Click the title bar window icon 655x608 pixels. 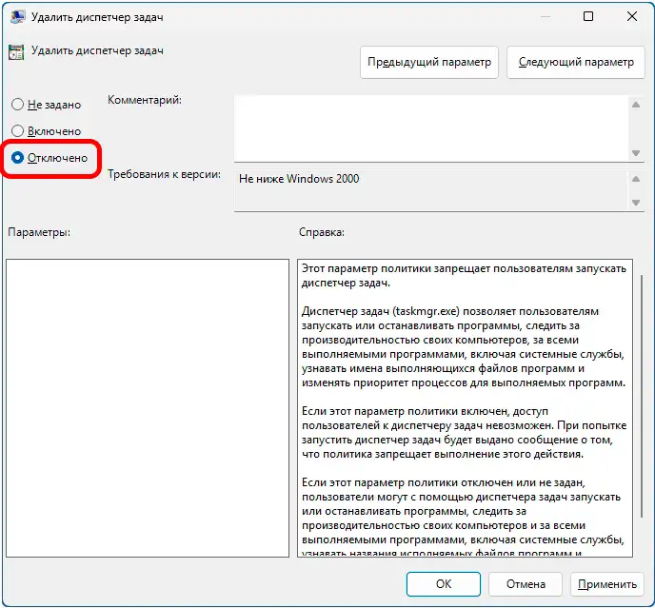pyautogui.click(x=17, y=17)
